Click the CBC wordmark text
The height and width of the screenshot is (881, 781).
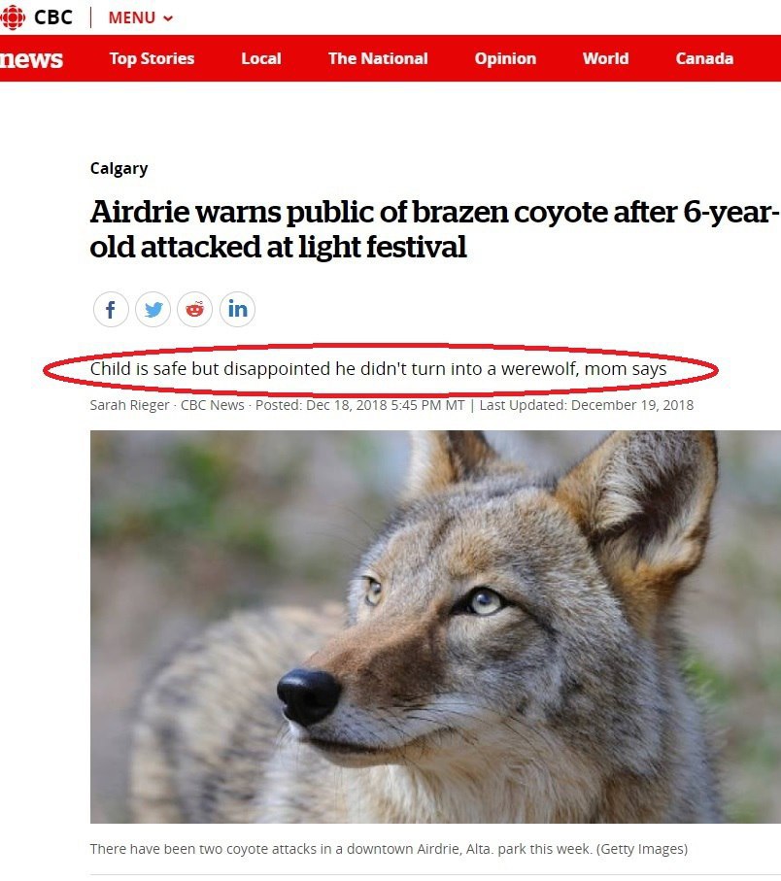pos(53,17)
